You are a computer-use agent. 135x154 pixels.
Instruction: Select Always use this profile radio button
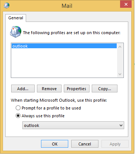point(18,116)
